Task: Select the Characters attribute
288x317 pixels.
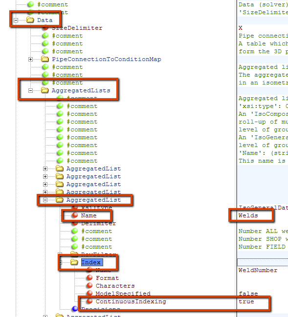Action: pyautogui.click(x=115, y=286)
